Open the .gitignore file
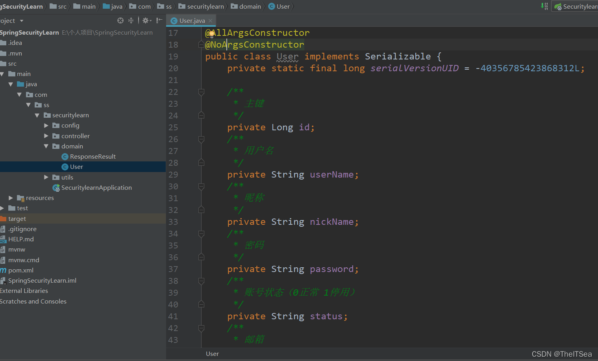Viewport: 598px width, 361px height. pos(18,229)
